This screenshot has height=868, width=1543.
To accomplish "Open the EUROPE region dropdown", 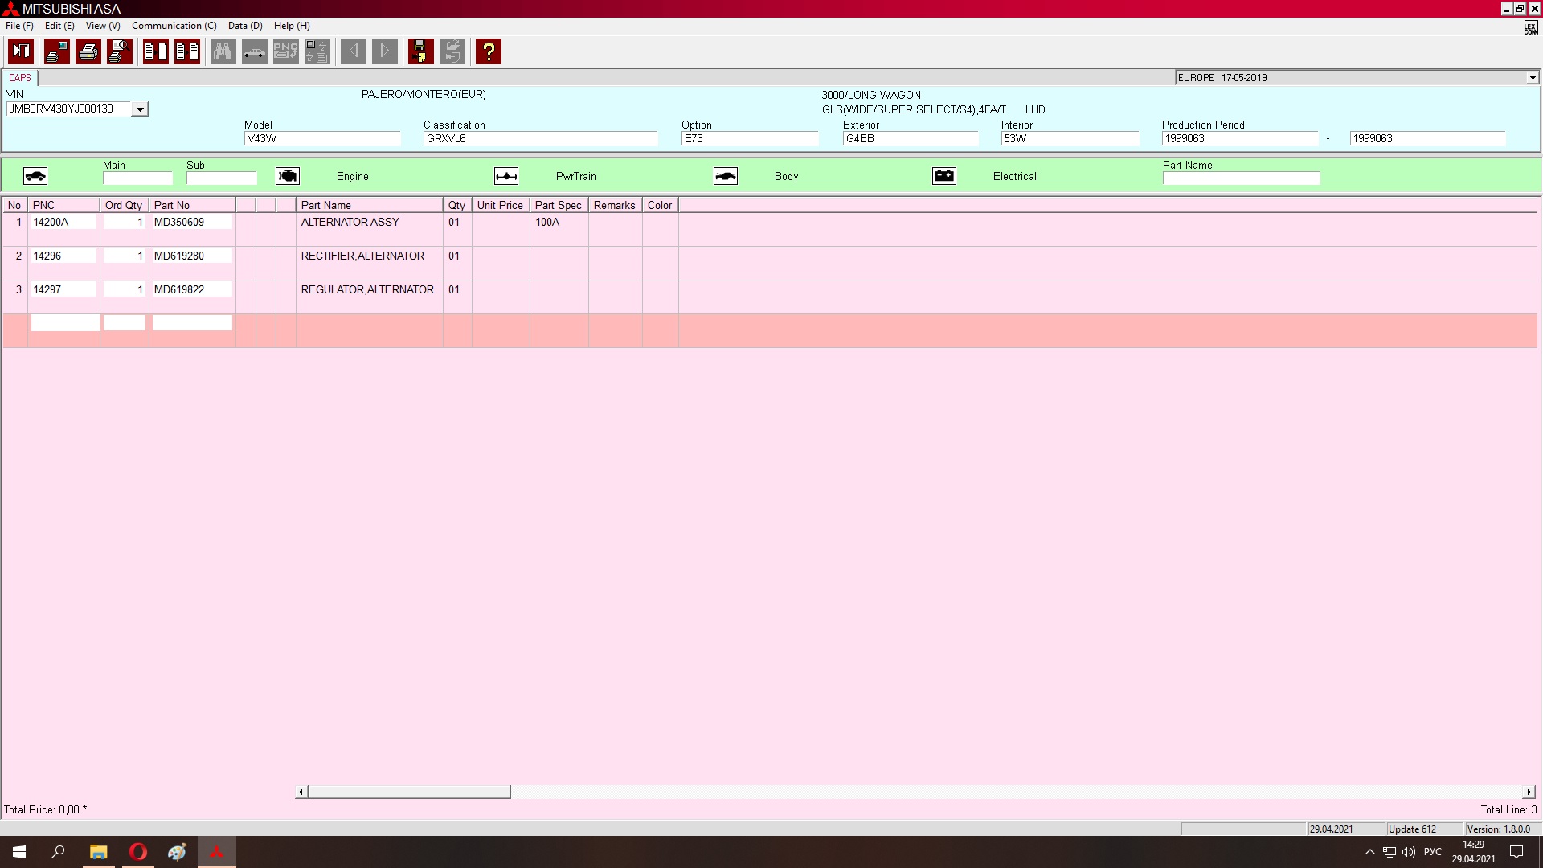I will point(1532,78).
